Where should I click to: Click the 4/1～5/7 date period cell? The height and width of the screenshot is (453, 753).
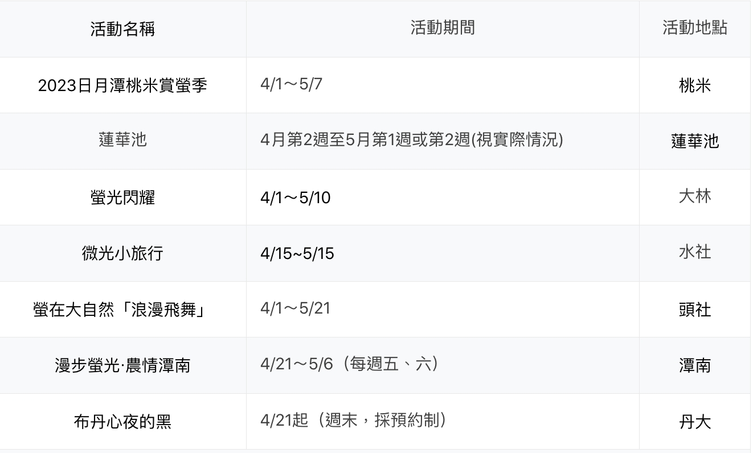(291, 84)
